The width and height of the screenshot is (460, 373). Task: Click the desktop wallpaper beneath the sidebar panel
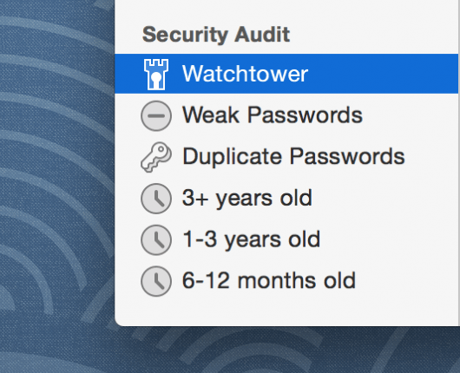[287, 350]
